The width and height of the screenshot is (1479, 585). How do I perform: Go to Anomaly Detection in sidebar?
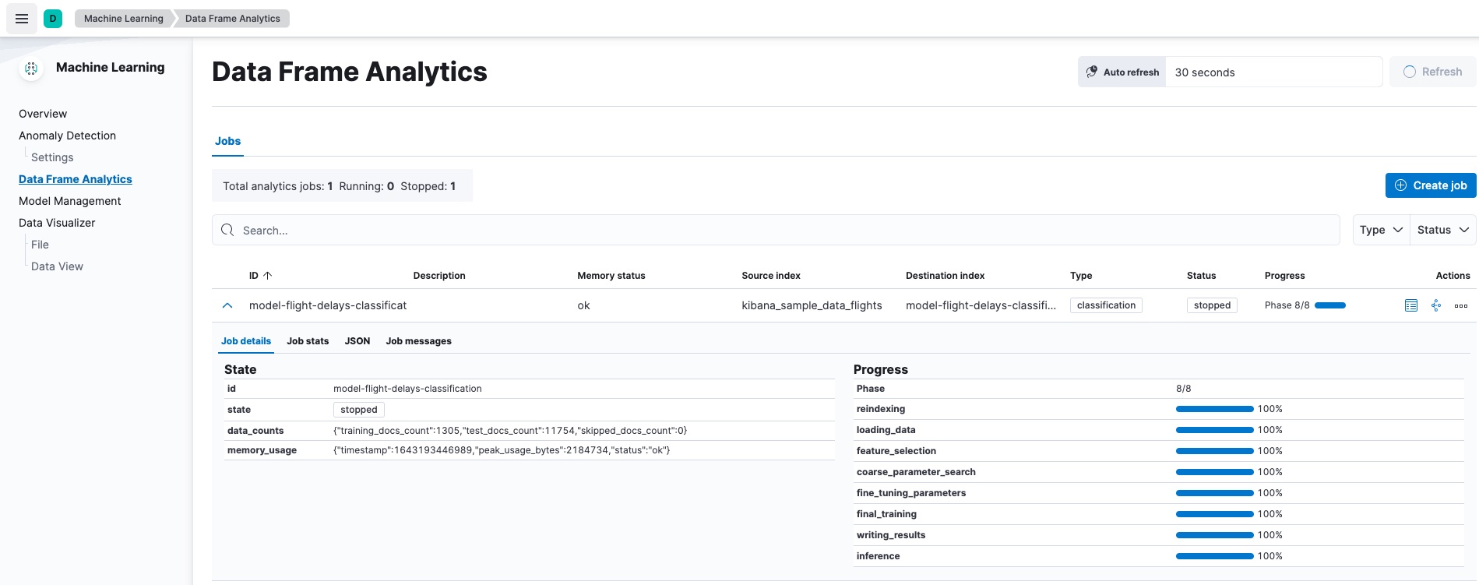67,136
